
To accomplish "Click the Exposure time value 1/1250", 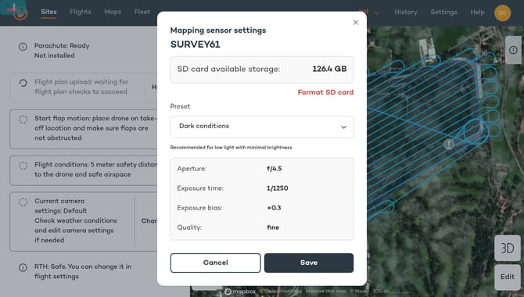I will click(277, 188).
